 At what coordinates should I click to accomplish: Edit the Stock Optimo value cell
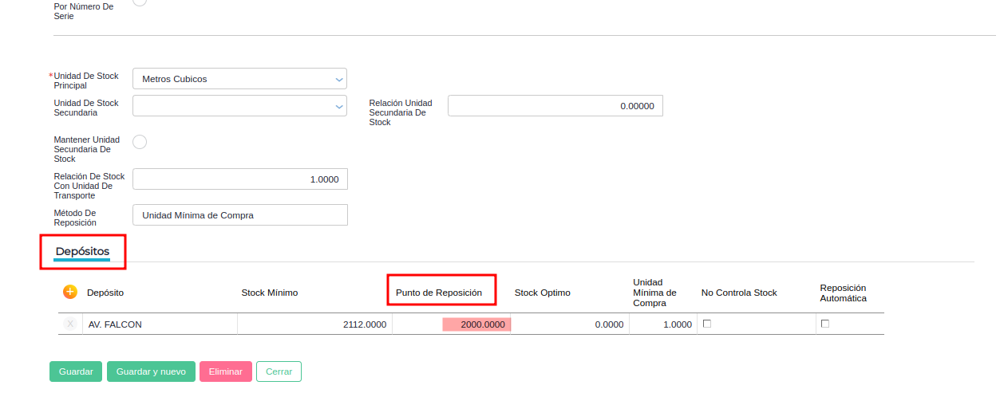click(x=570, y=324)
